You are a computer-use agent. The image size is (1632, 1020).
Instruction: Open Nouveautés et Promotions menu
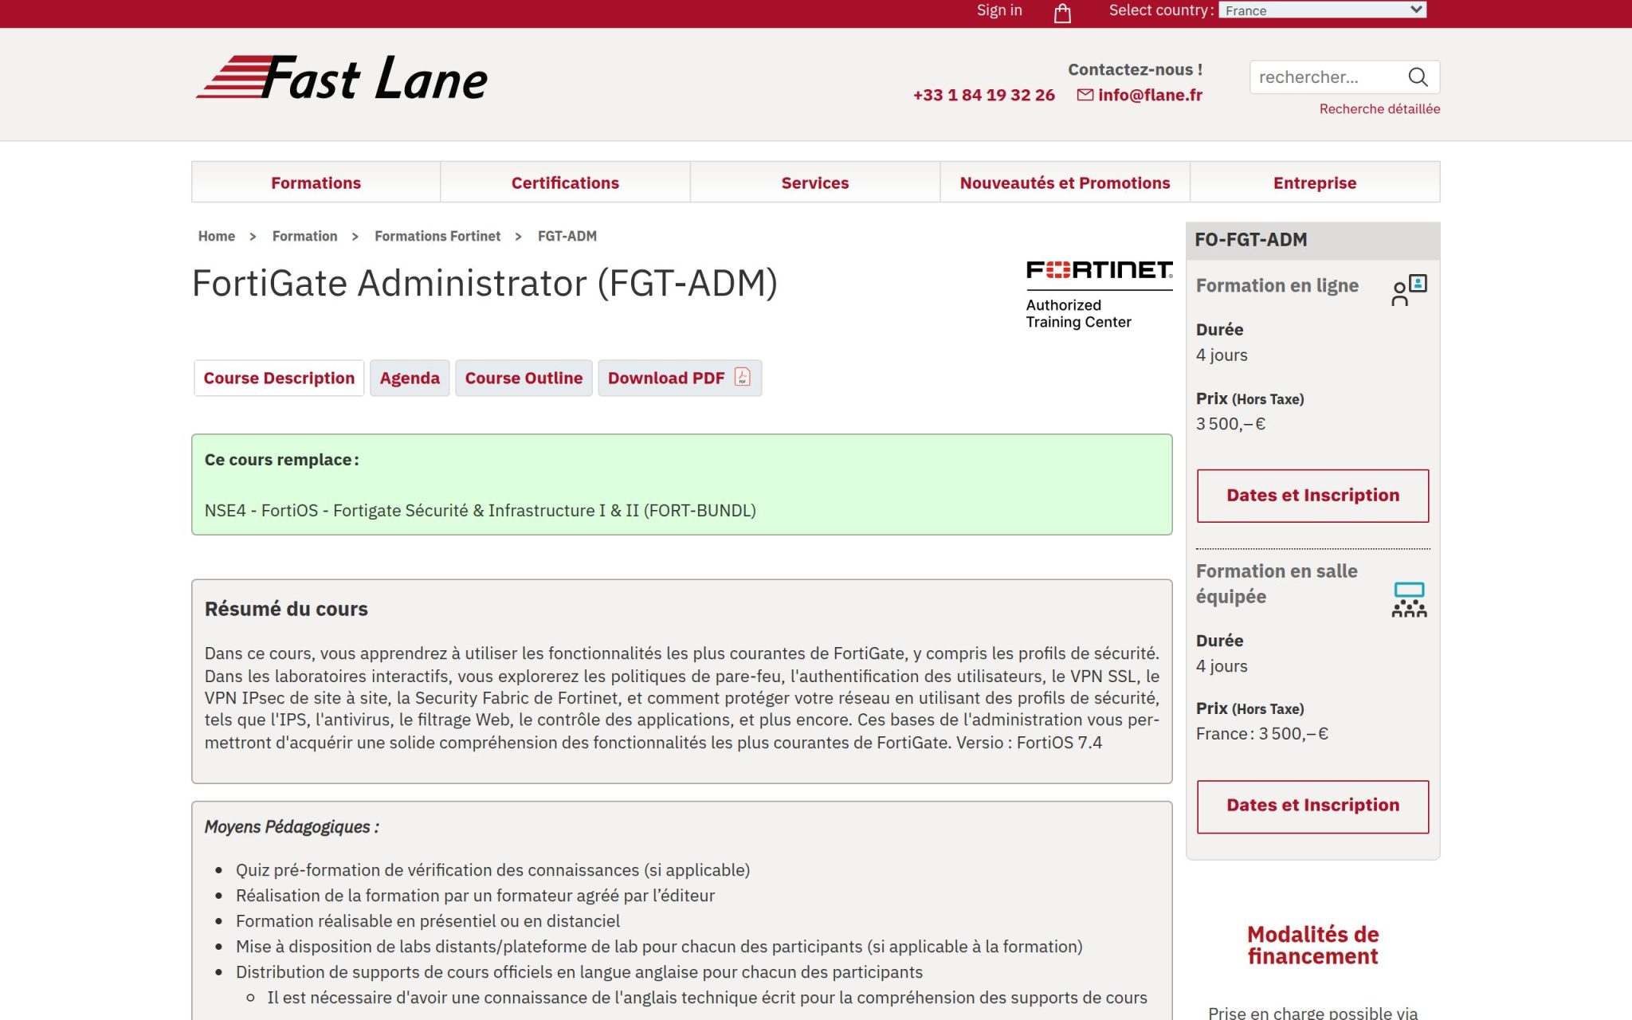(x=1065, y=182)
